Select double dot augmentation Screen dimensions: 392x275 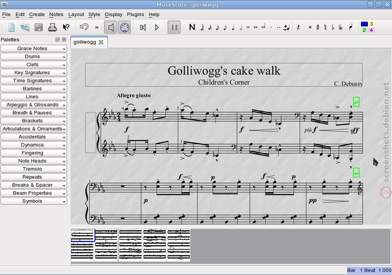pos(278,27)
